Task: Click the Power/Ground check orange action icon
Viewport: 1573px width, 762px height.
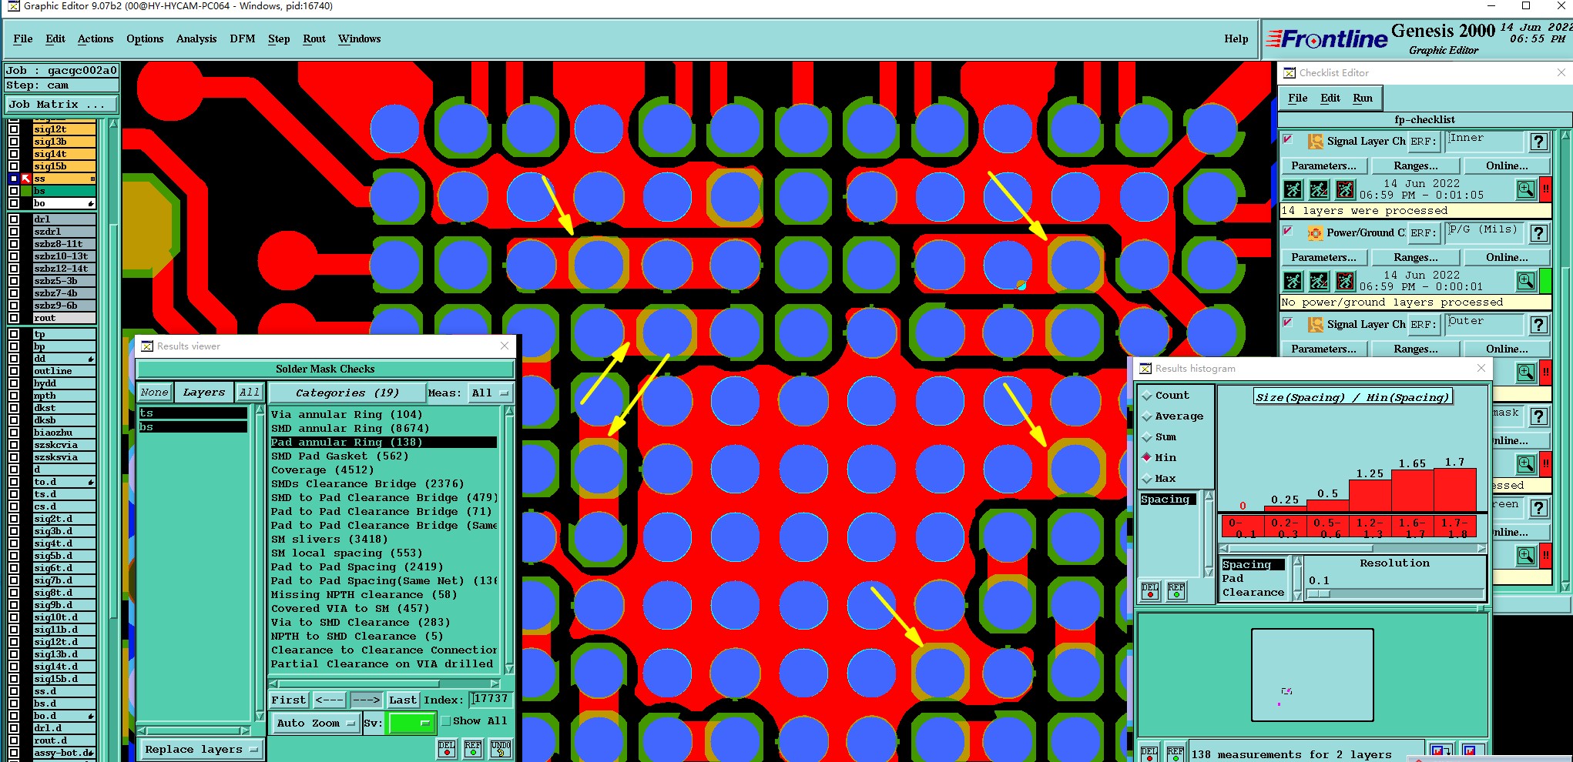Action: click(1315, 233)
